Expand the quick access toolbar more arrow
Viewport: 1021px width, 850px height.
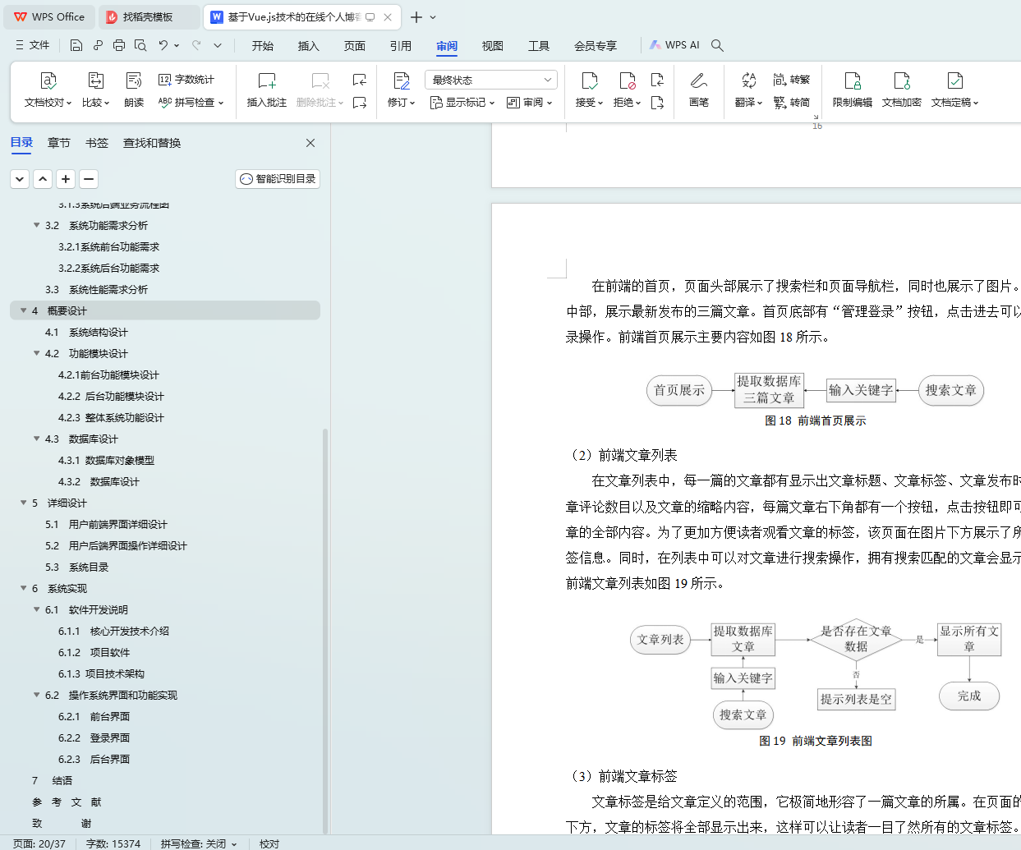pyautogui.click(x=218, y=45)
